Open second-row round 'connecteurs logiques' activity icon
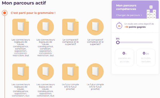This screenshot has height=98, width=160. 45,72
